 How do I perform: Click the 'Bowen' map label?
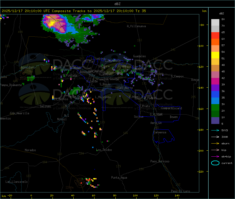(x=174, y=117)
